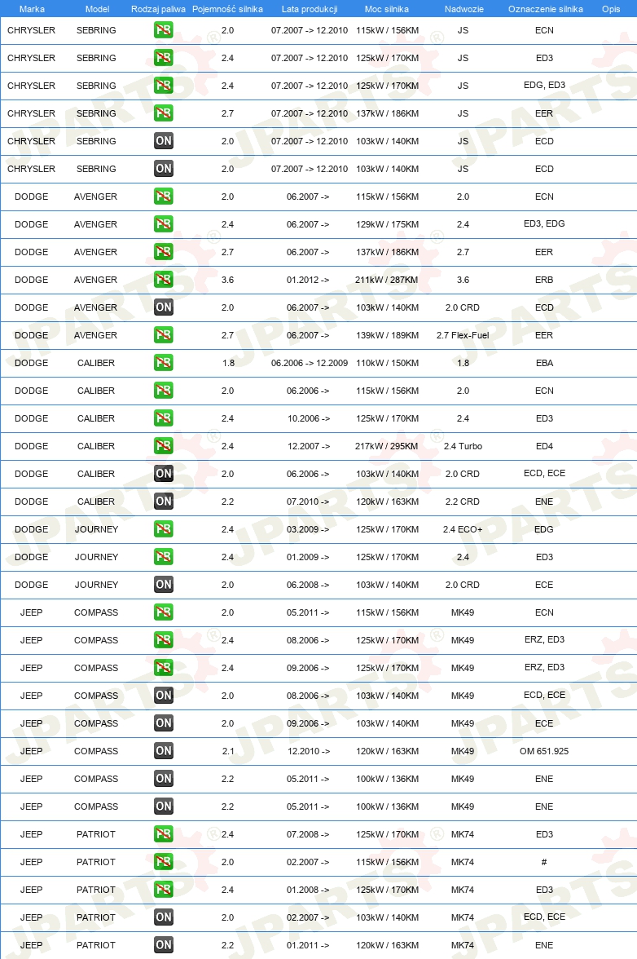Click the Marka column header
The width and height of the screenshot is (637, 959).
coord(32,9)
